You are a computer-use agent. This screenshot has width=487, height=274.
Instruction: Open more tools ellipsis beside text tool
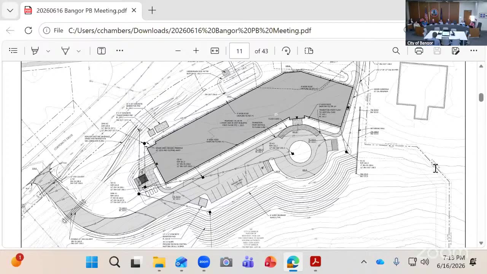pyautogui.click(x=119, y=51)
